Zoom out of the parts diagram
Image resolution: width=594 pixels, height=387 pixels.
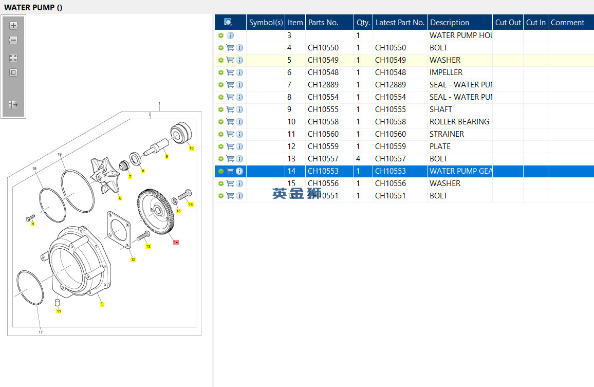pyautogui.click(x=13, y=40)
